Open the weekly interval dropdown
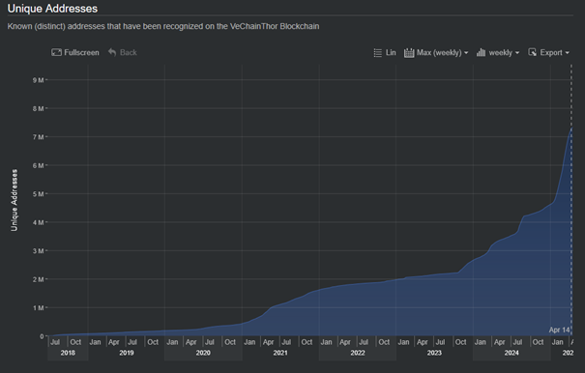 tap(498, 52)
